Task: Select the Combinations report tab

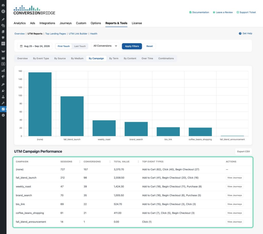Action: pyautogui.click(x=166, y=58)
